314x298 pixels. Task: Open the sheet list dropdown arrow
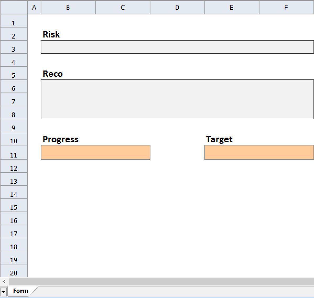[3, 292]
